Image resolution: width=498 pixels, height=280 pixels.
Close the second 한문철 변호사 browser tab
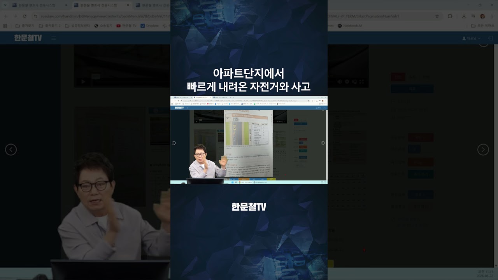pos(128,5)
